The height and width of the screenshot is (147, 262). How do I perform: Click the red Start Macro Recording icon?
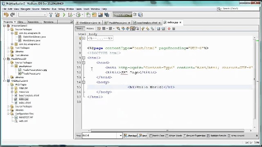click(x=169, y=29)
